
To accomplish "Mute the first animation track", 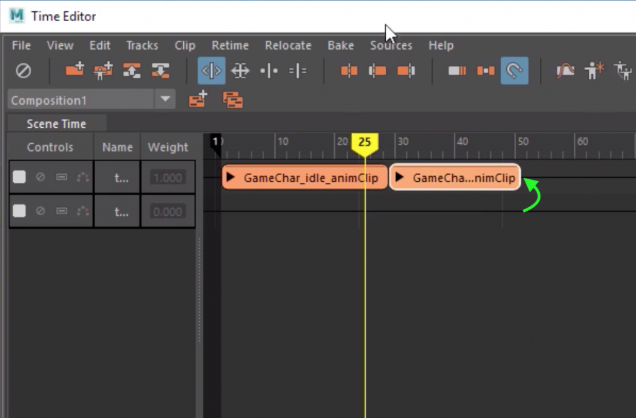I will [x=39, y=177].
